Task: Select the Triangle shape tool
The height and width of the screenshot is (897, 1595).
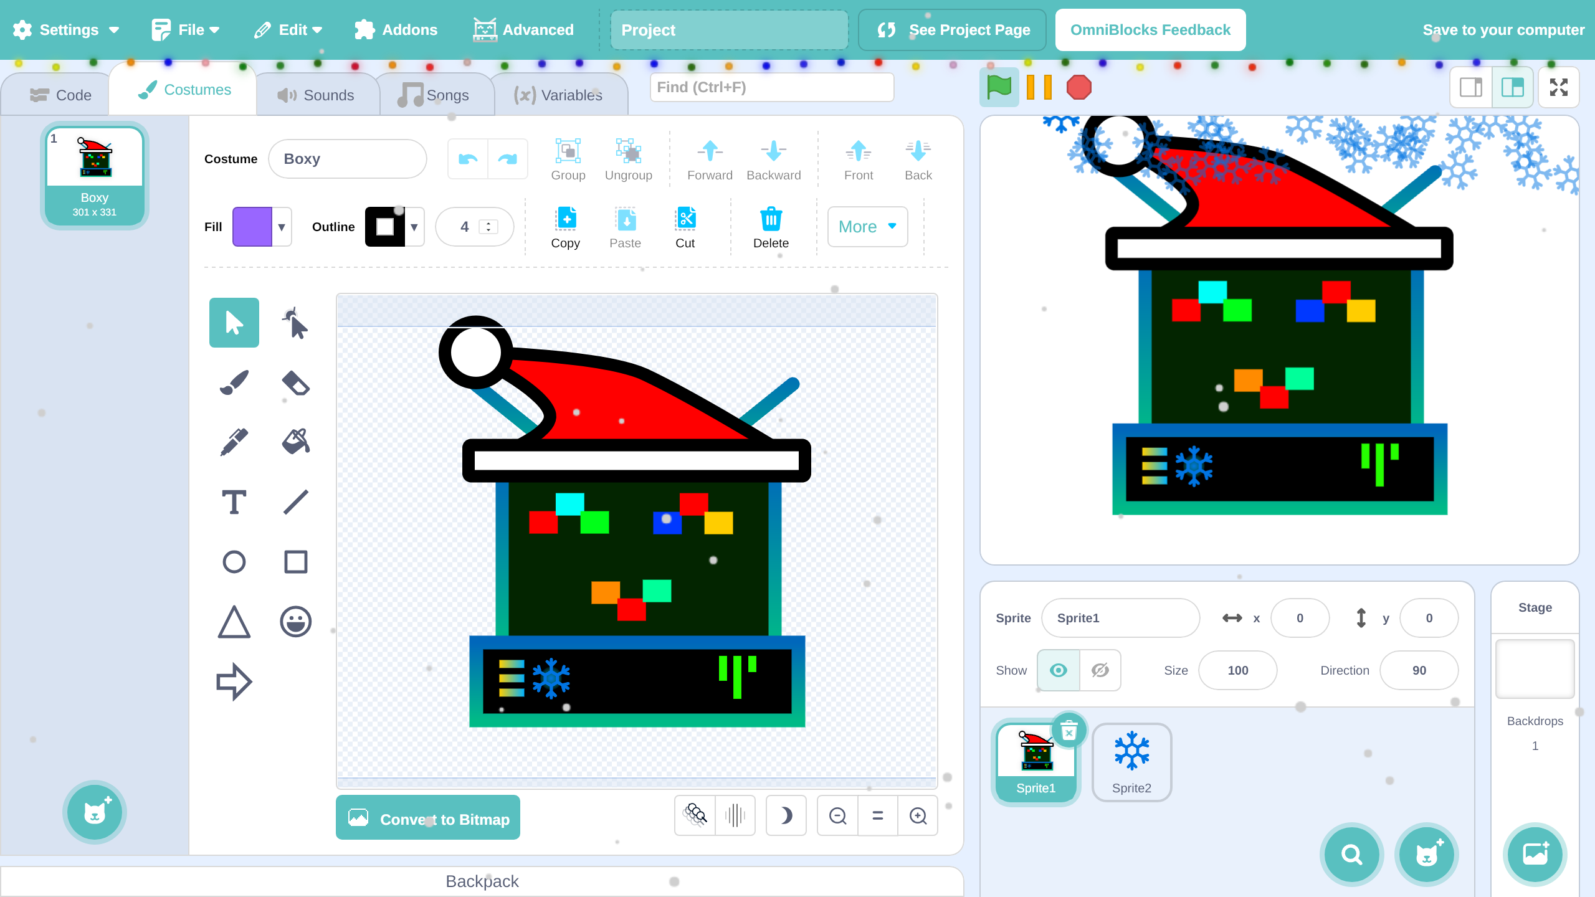Action: tap(234, 622)
